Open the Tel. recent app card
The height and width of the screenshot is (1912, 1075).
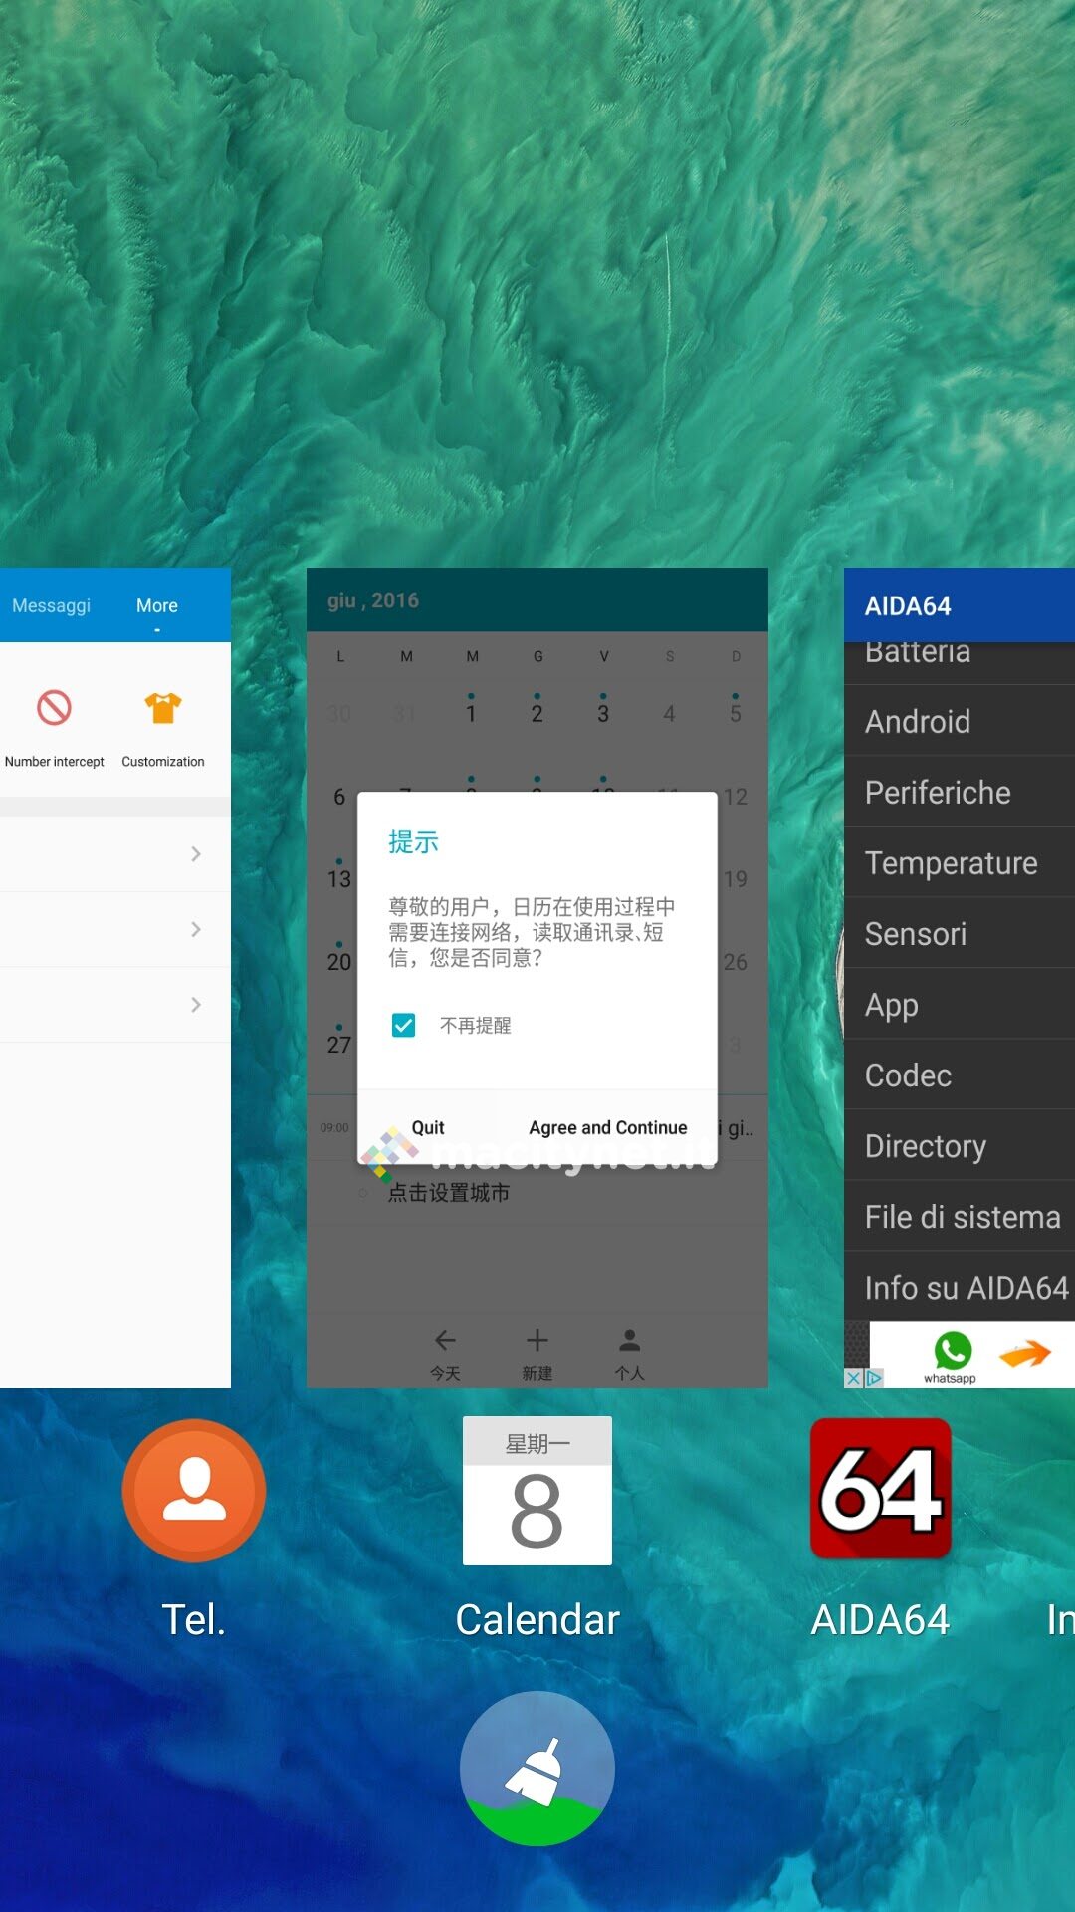coord(115,978)
